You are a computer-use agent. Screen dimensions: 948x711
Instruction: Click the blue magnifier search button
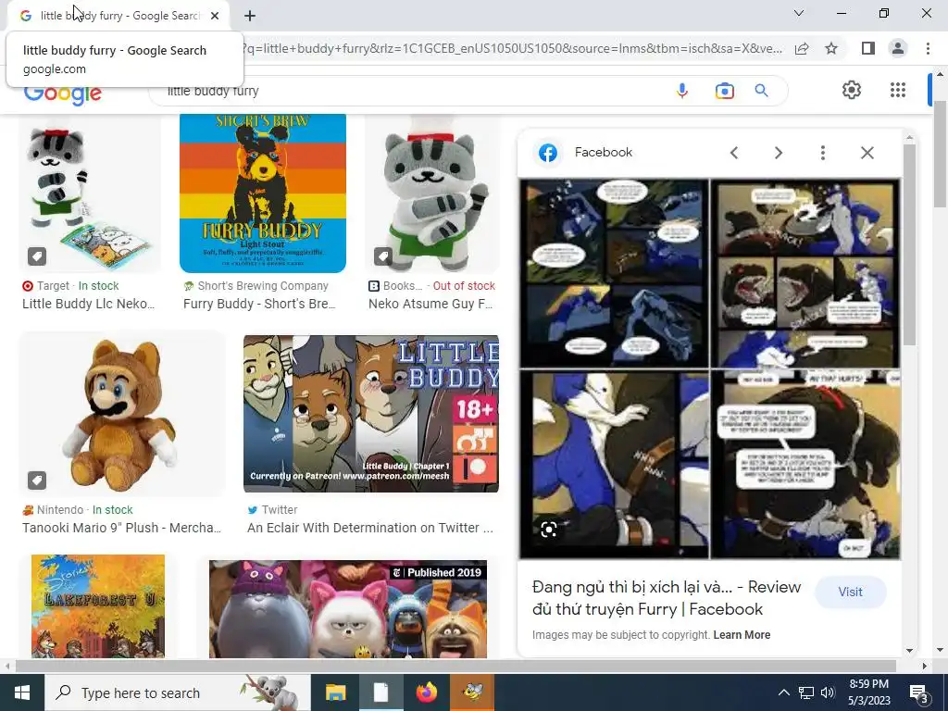tap(761, 91)
